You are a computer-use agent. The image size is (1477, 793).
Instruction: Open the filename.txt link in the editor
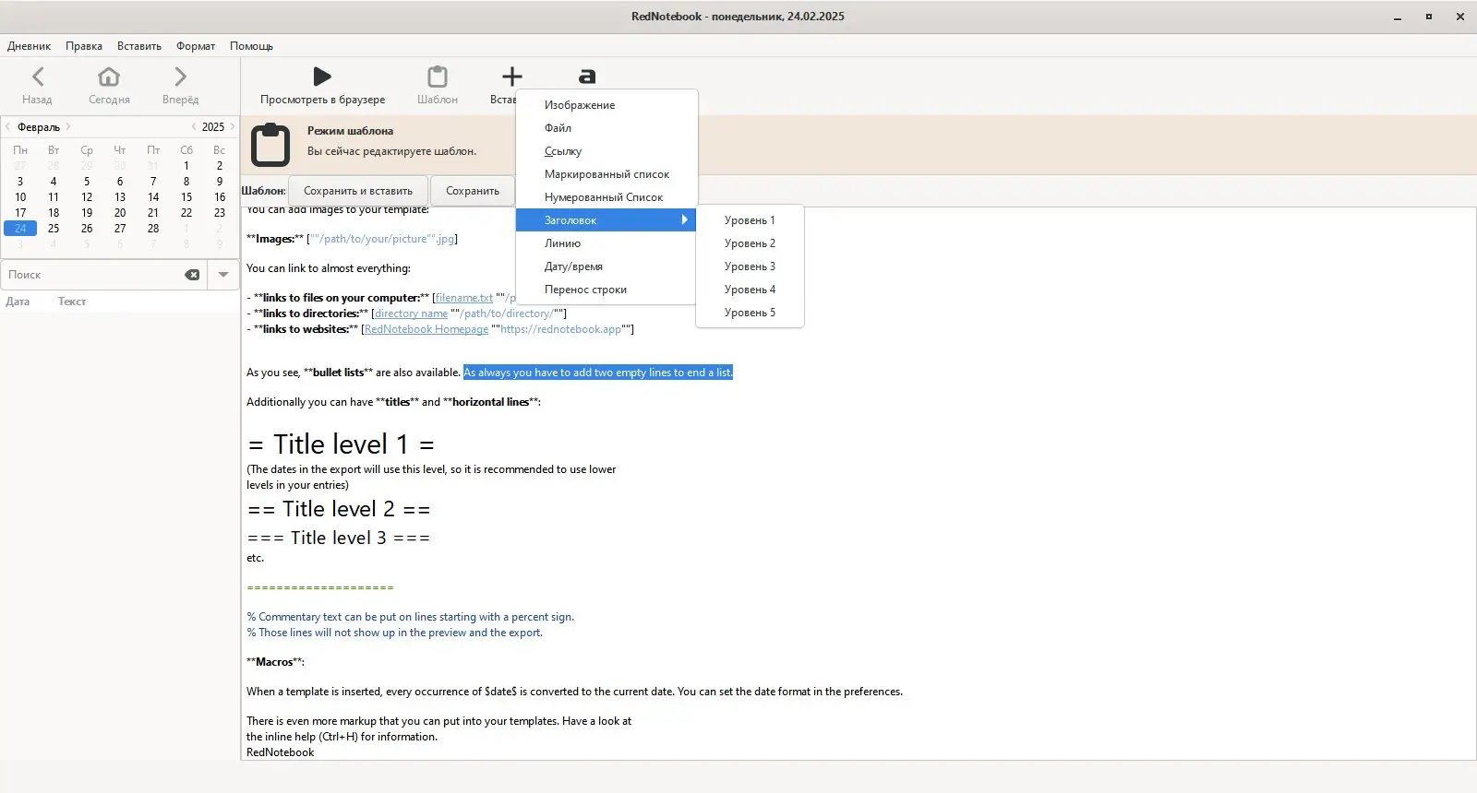[x=463, y=298]
